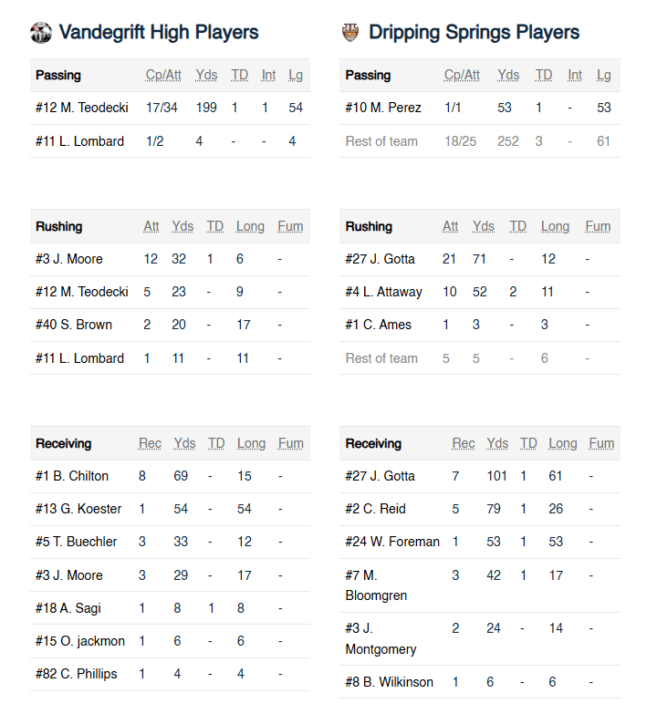
Task: Open #24 W. Foreman receiving entry
Action: (392, 542)
